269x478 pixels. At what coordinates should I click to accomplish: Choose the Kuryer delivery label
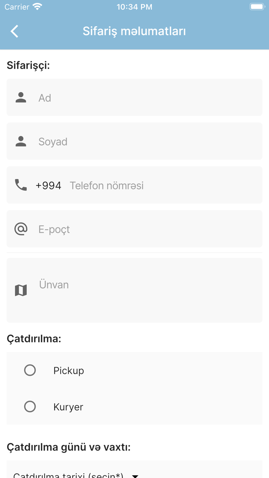(68, 407)
